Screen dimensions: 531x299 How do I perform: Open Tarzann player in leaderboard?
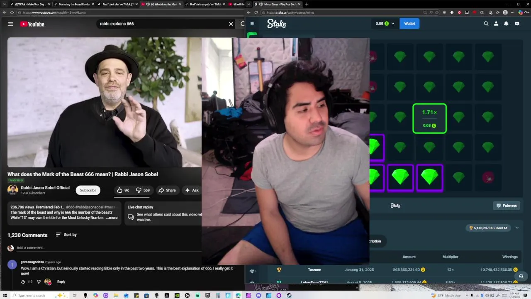(x=314, y=270)
